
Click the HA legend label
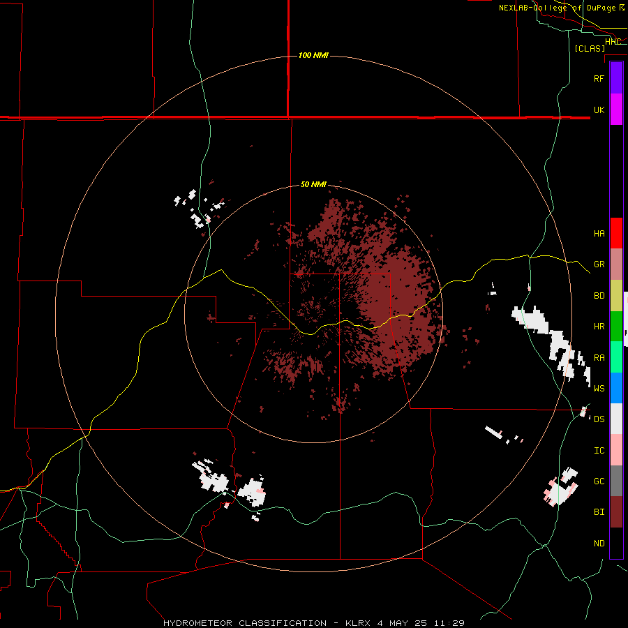[x=599, y=233]
